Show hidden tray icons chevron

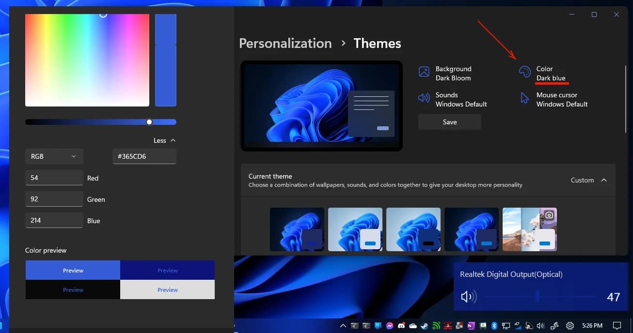pos(343,326)
